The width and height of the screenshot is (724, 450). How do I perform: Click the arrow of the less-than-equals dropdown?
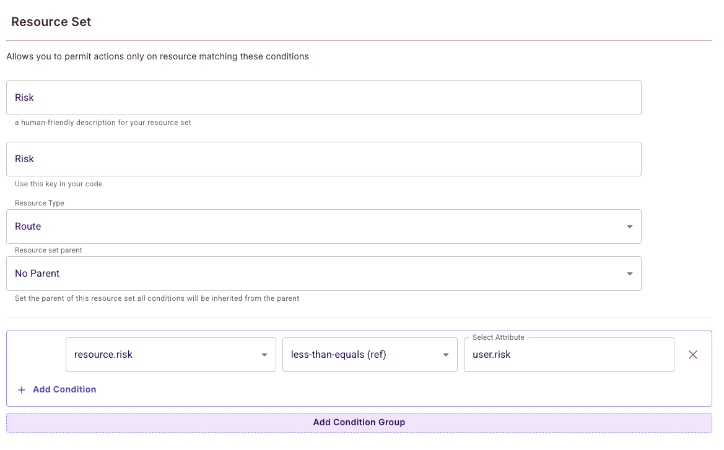(x=445, y=355)
